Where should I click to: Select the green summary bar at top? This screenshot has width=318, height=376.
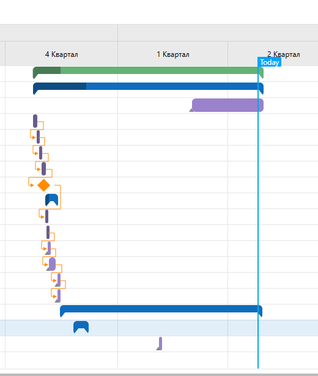[148, 71]
